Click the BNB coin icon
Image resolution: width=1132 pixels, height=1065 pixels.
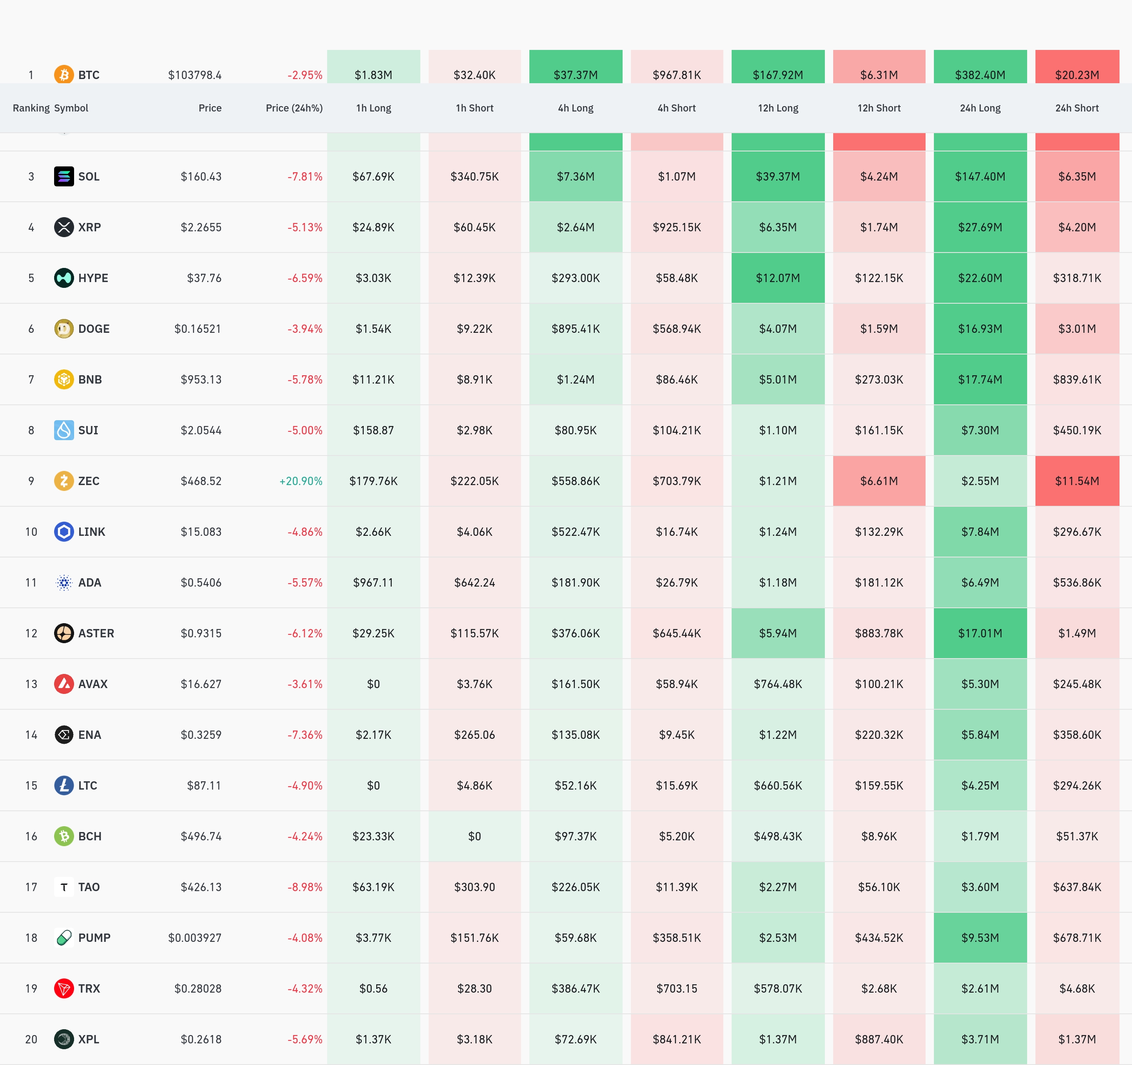pos(64,379)
